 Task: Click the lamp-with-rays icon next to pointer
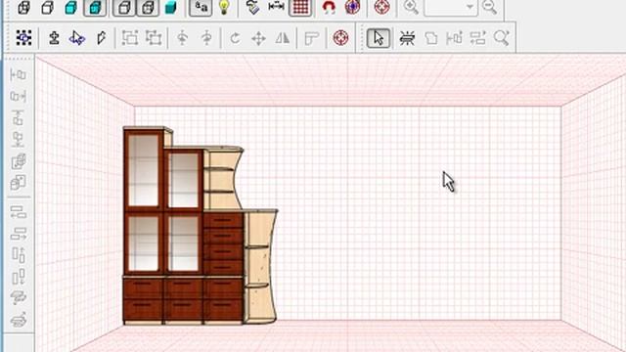pyautogui.click(x=407, y=38)
